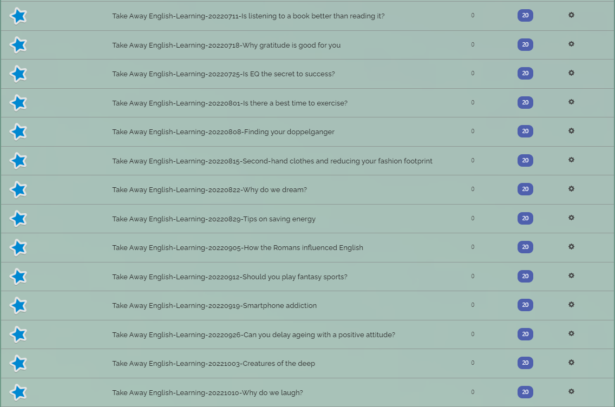Click the star for 'Should you play fantasy sports?'
Screen dimensions: 615x407
coord(18,277)
